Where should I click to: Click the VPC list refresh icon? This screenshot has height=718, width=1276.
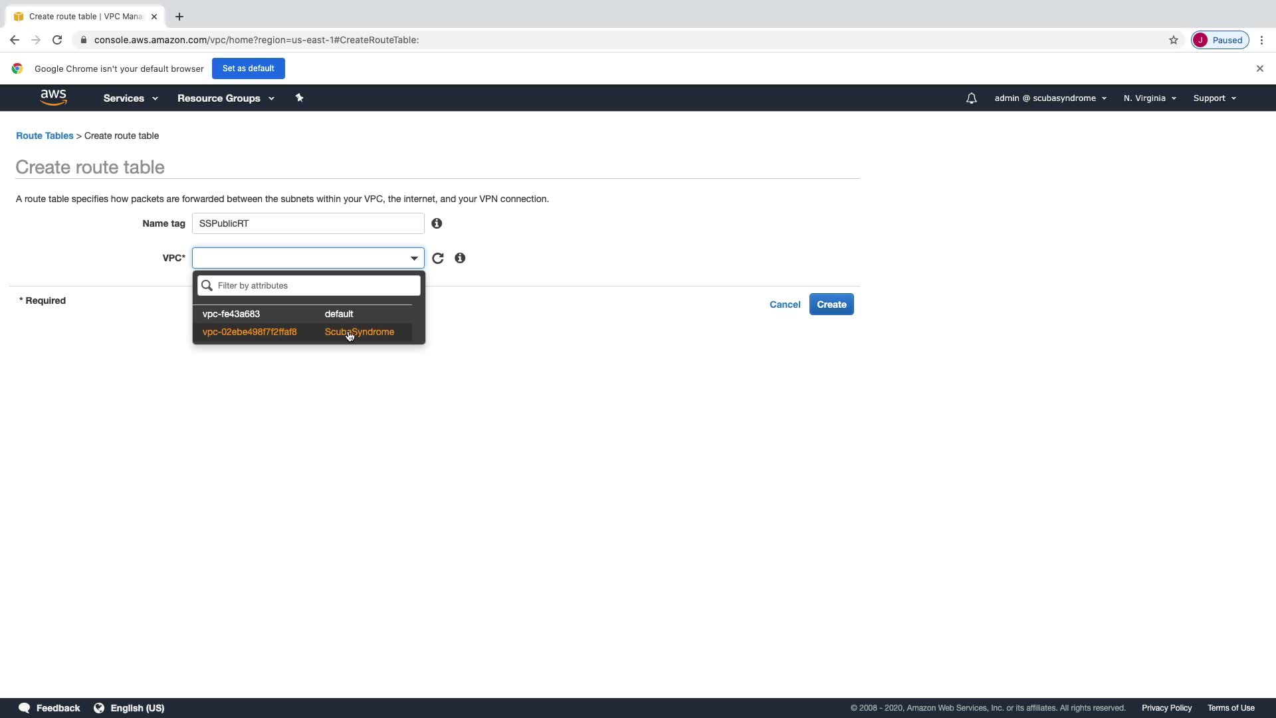pyautogui.click(x=437, y=258)
